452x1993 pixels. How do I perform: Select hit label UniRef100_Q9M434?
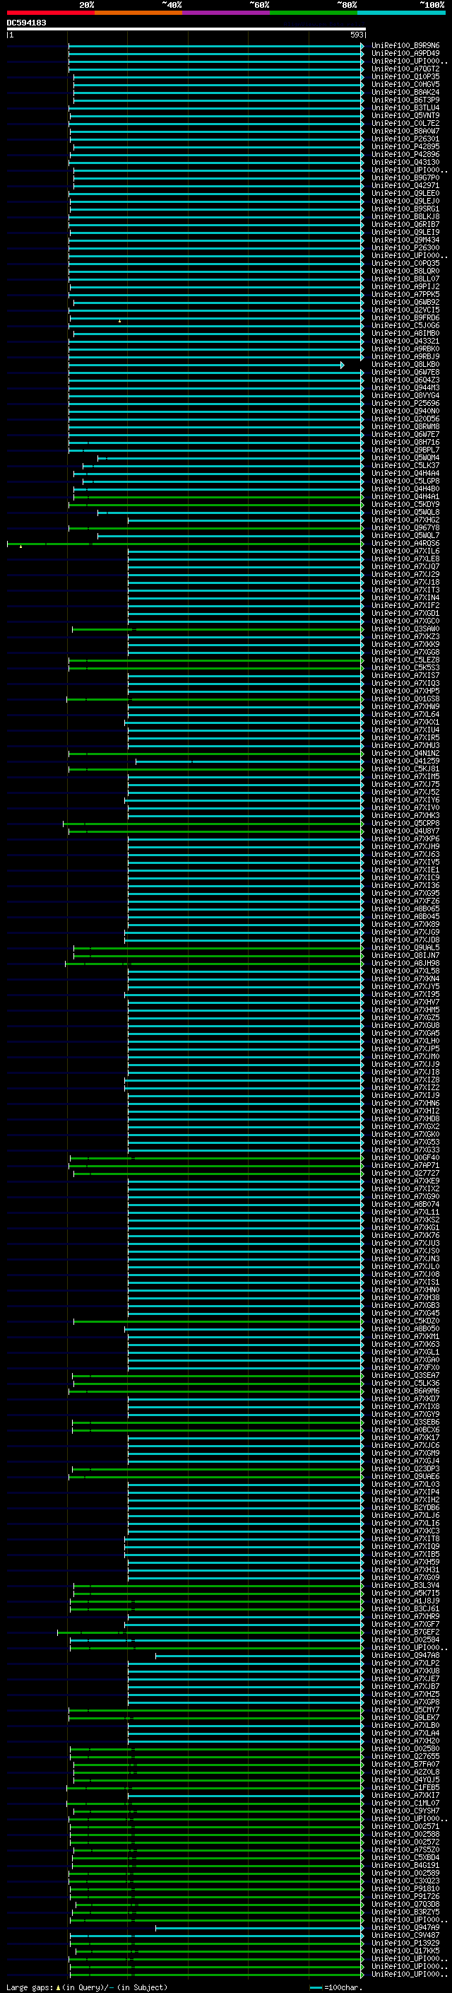point(405,240)
